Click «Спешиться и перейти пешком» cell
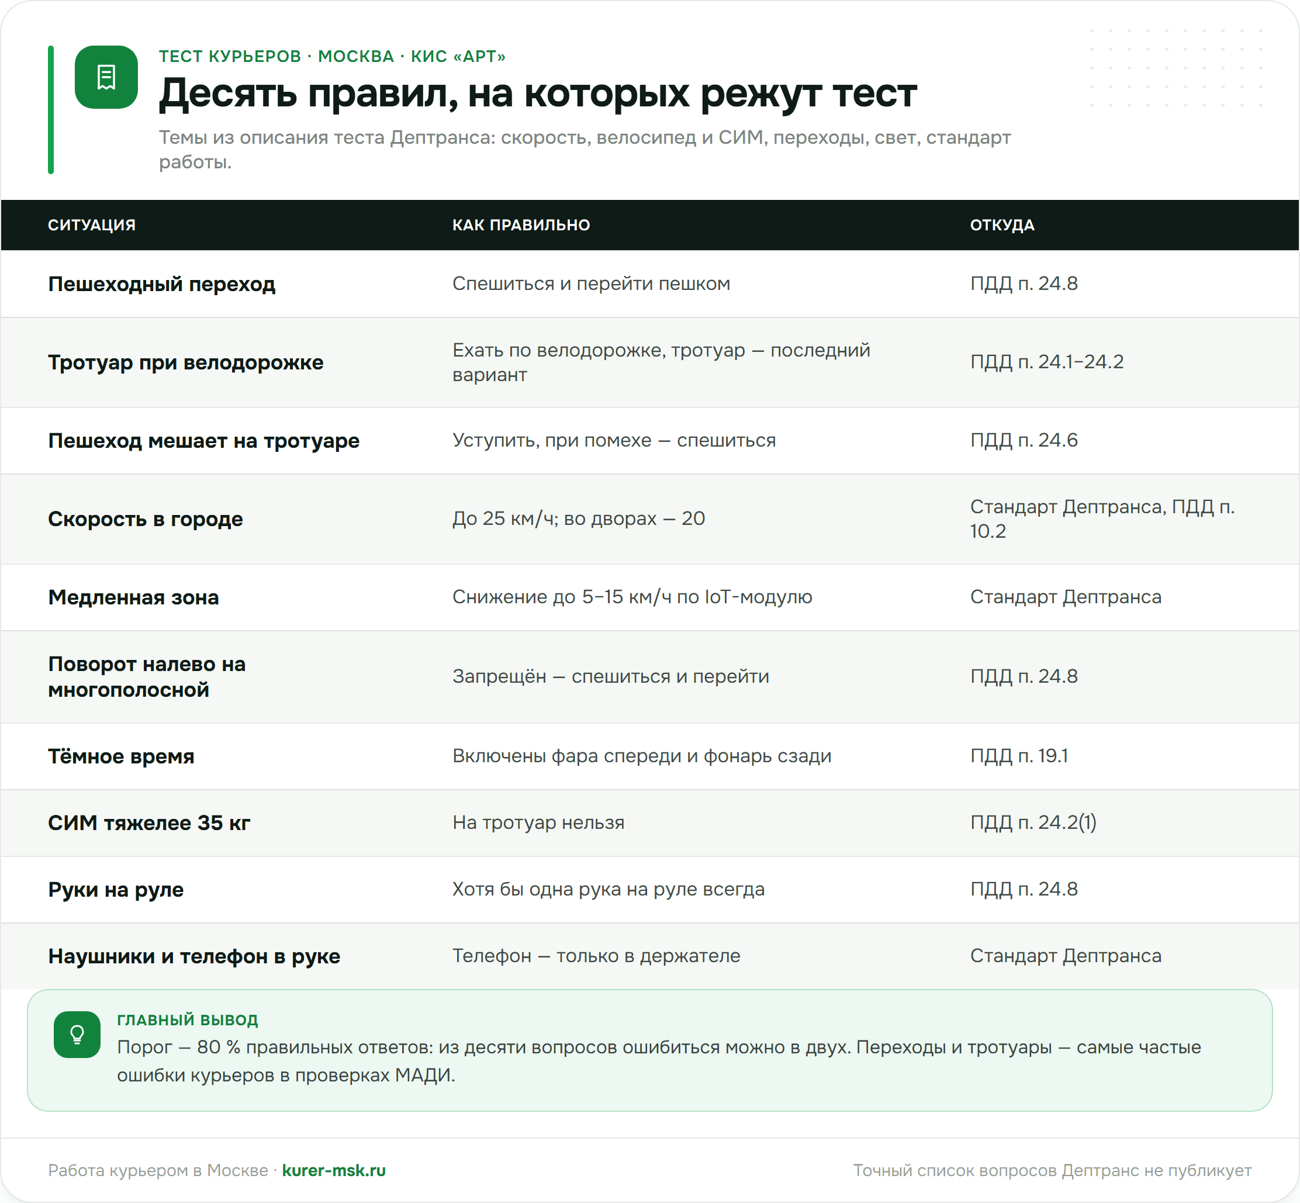This screenshot has height=1203, width=1300. coord(591,284)
